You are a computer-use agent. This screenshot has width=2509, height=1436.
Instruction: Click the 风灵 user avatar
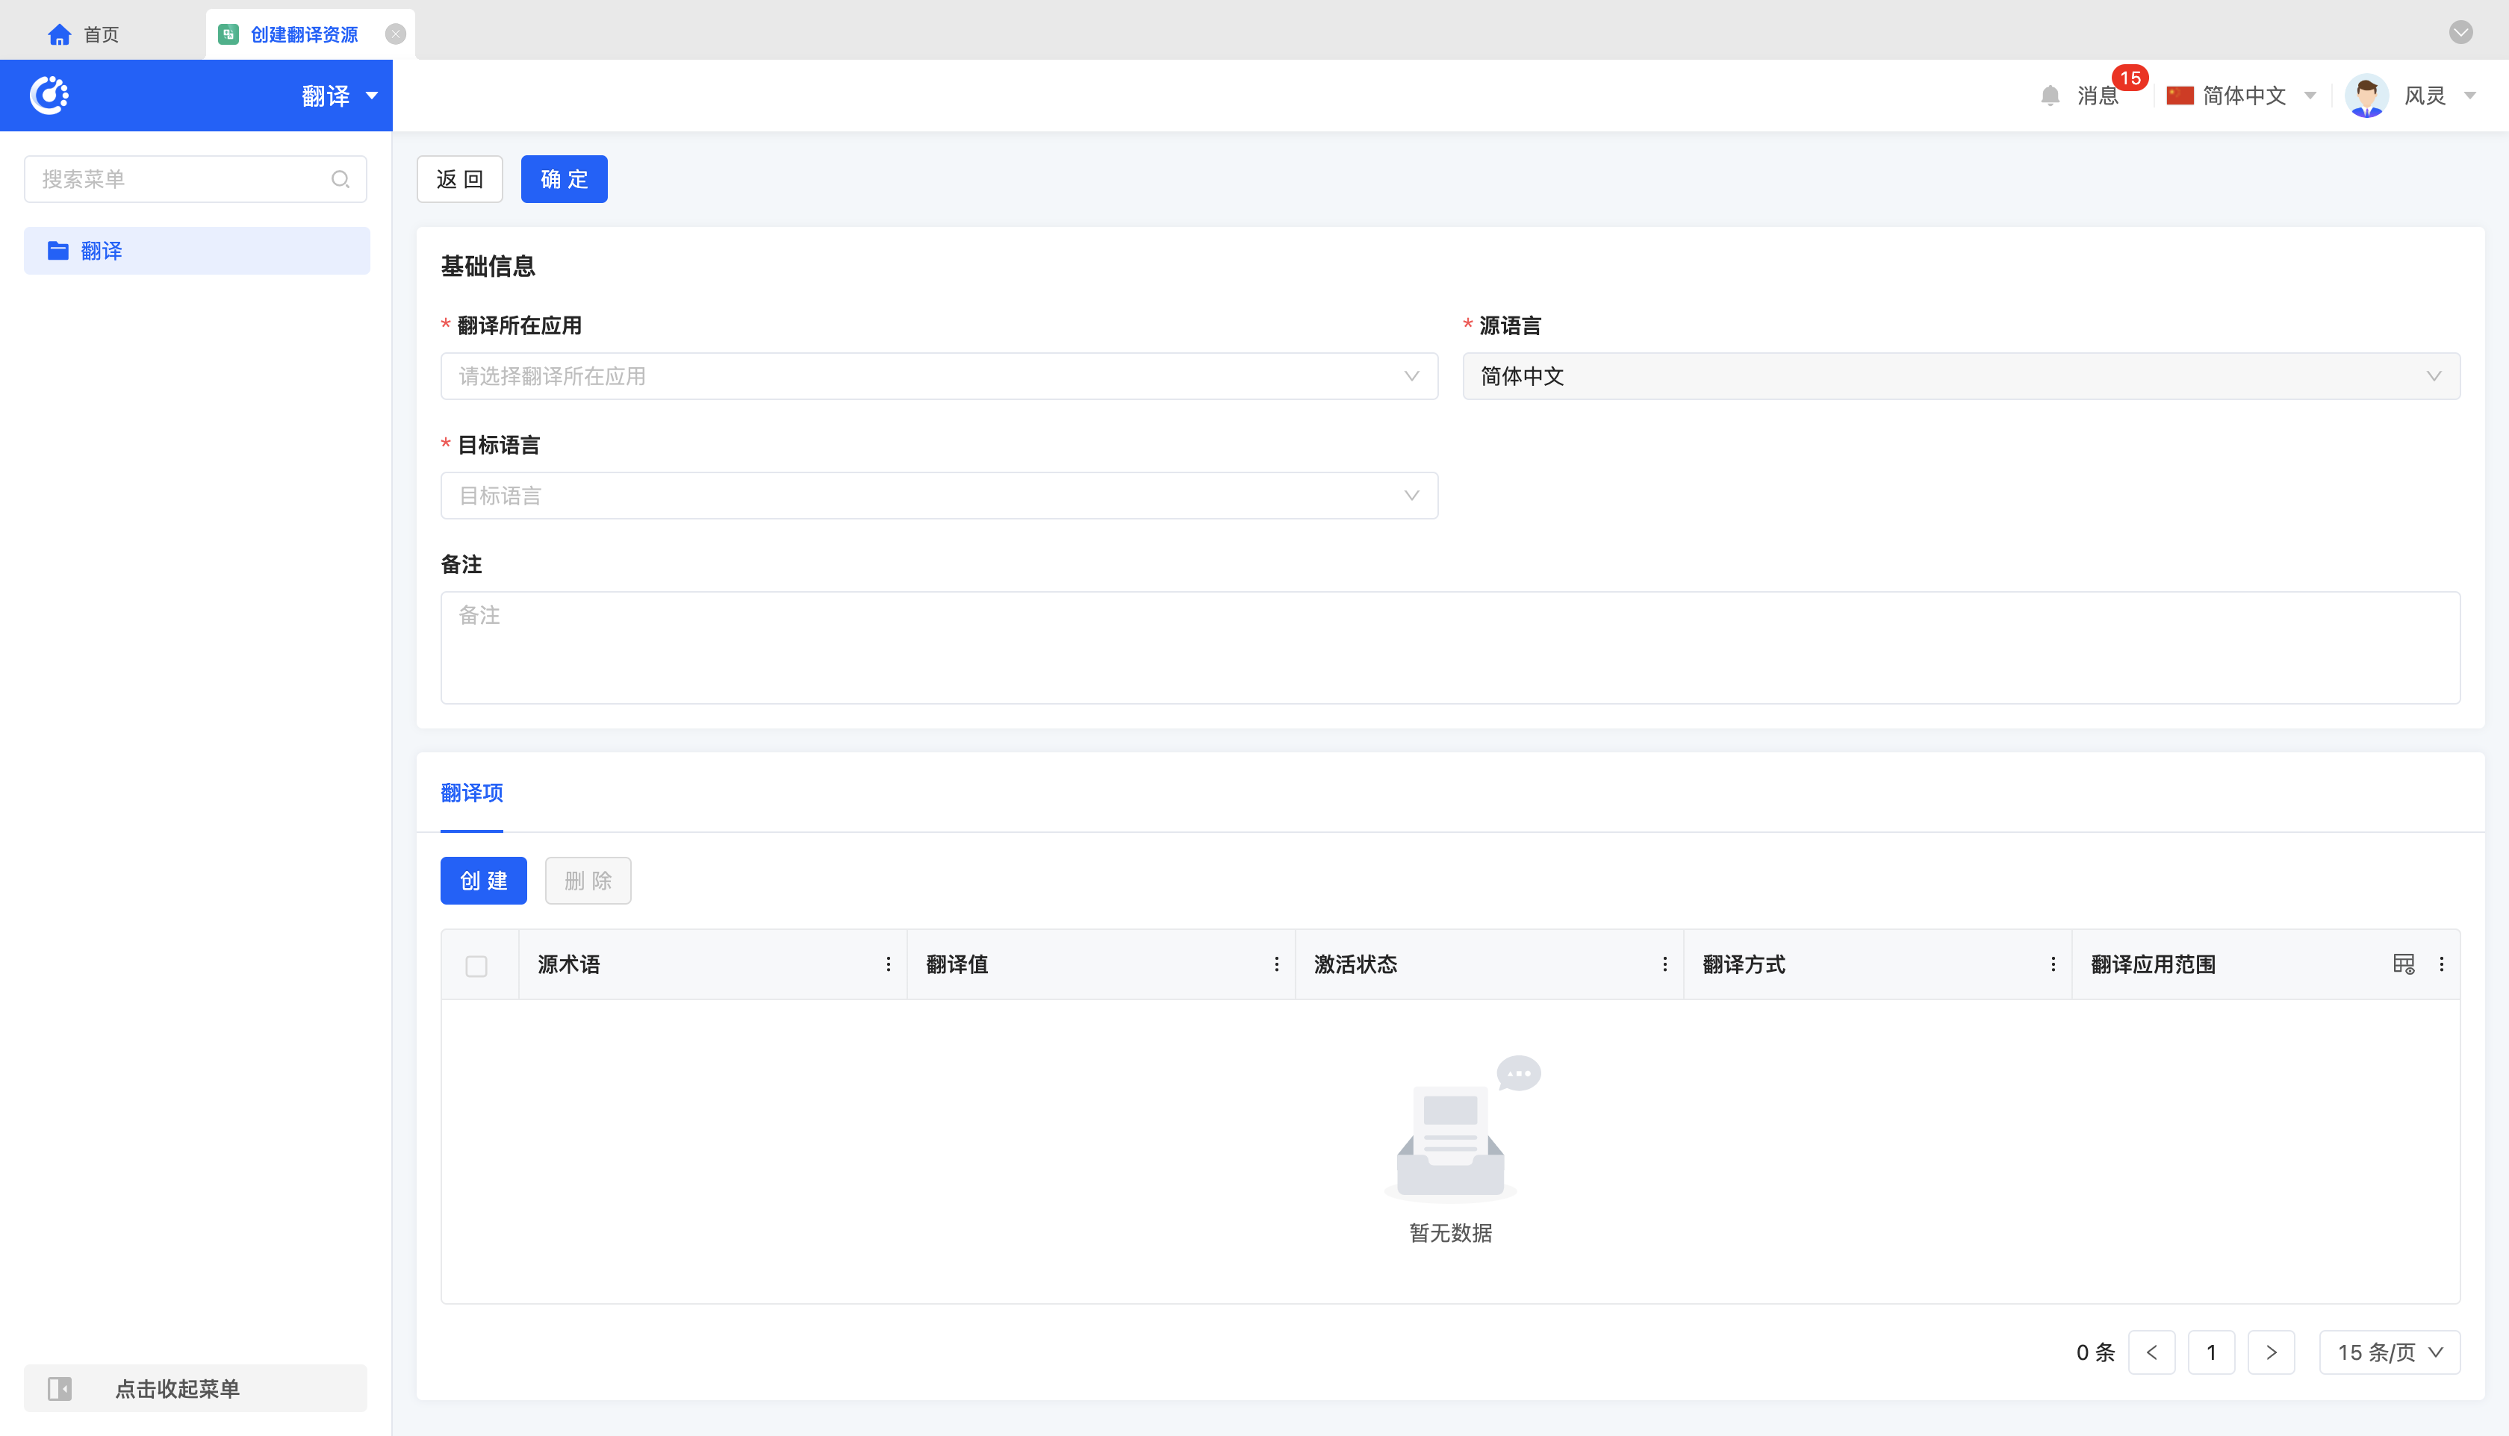[2366, 96]
